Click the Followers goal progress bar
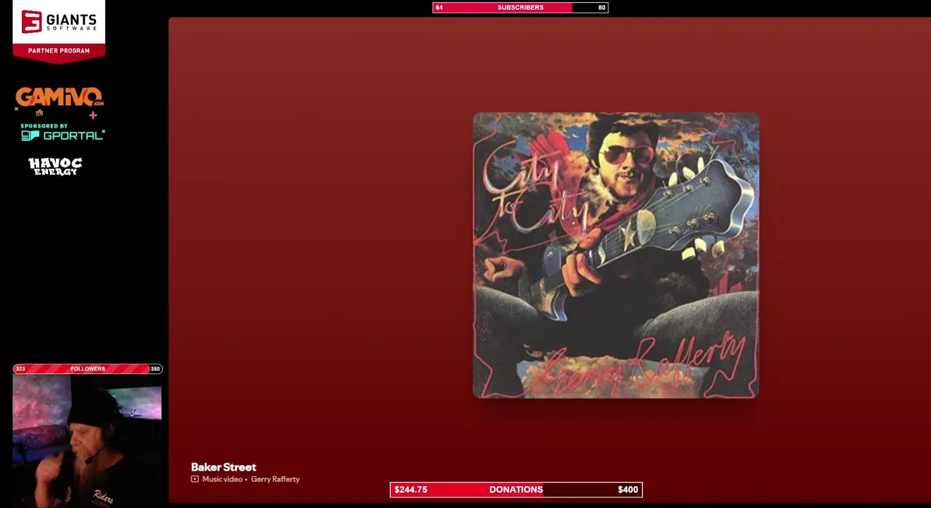 pyautogui.click(x=88, y=369)
